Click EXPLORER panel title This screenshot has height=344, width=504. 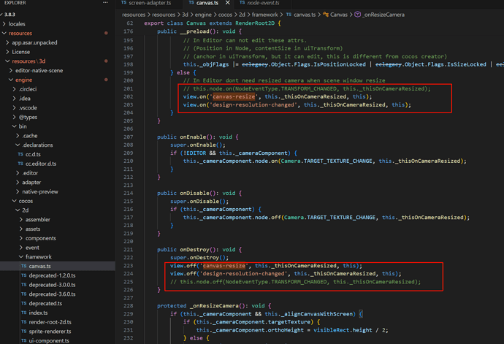pos(15,3)
